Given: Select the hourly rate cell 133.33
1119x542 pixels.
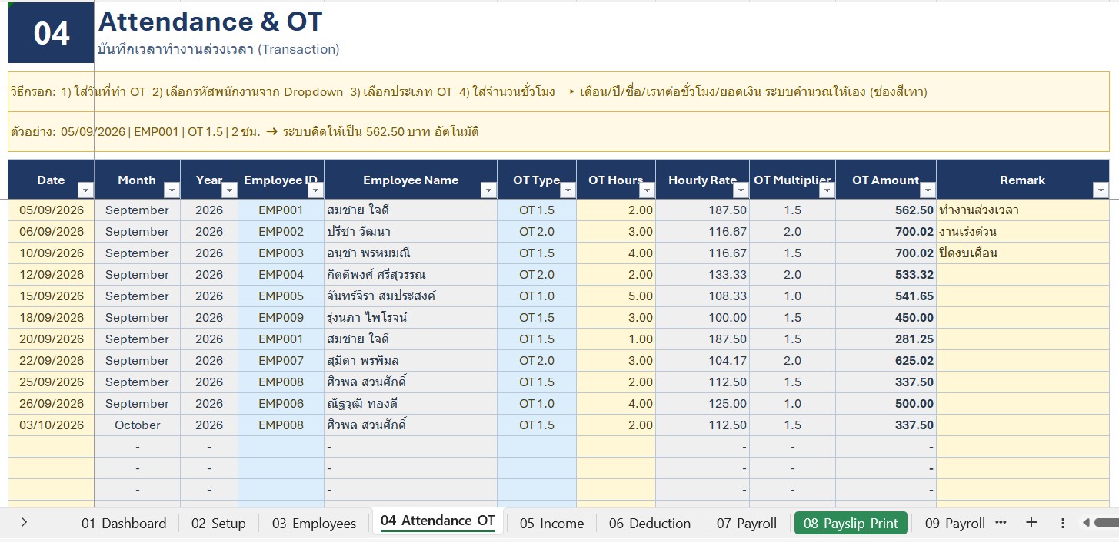Looking at the screenshot, I should (703, 275).
